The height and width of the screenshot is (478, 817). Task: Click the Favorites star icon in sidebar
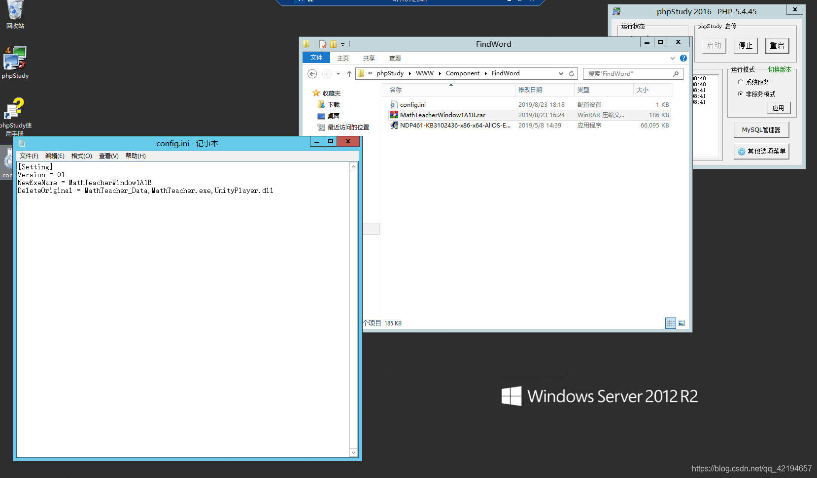click(316, 93)
